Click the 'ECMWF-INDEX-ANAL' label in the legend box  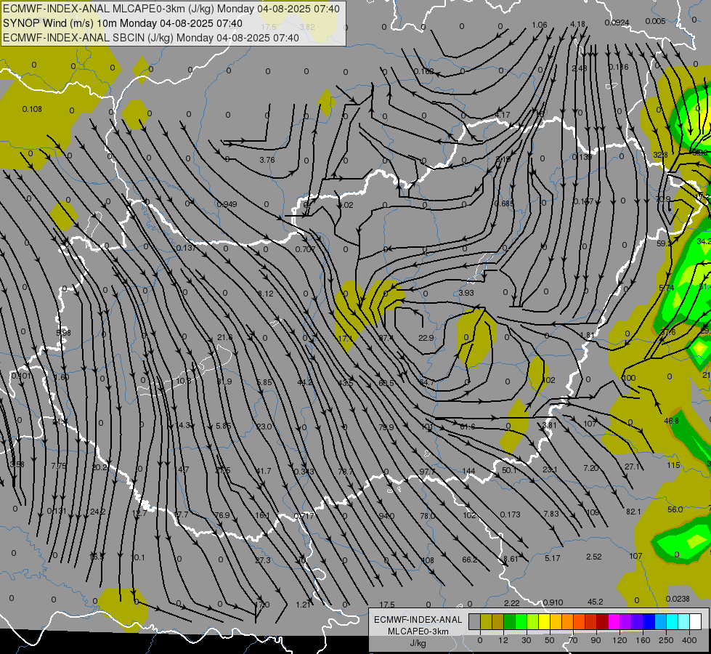[x=418, y=620]
